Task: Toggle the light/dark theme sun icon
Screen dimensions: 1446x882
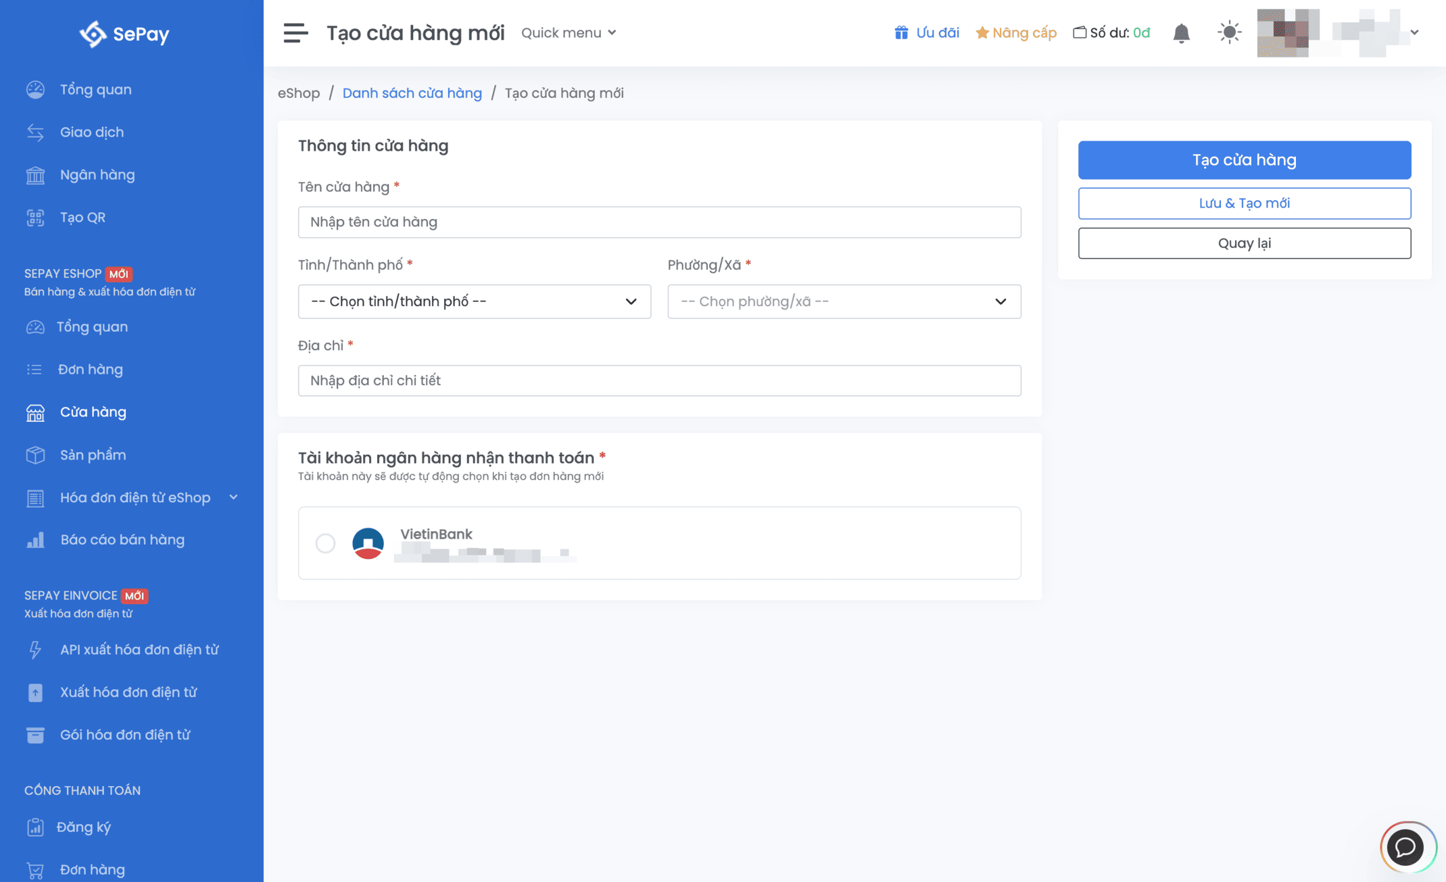Action: 1229,32
